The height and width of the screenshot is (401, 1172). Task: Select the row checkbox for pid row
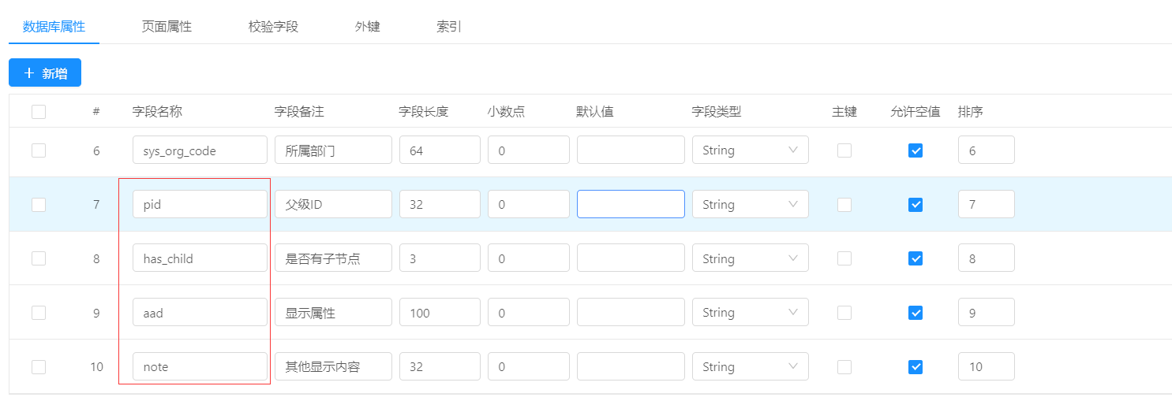coord(39,204)
